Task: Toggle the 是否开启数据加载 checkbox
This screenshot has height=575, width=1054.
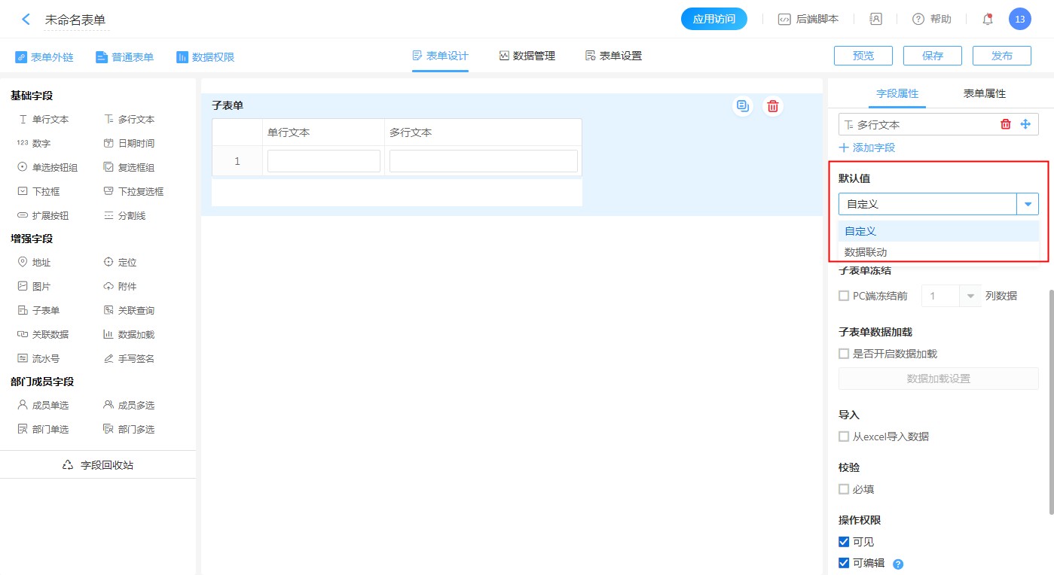Action: tap(844, 354)
